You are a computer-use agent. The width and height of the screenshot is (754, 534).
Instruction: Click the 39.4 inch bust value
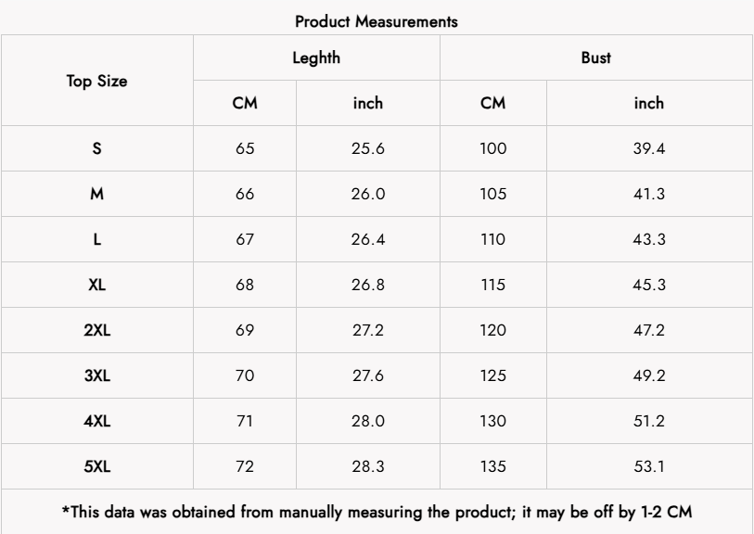[x=648, y=150]
